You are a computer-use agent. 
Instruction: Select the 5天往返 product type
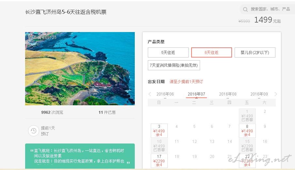point(168,52)
